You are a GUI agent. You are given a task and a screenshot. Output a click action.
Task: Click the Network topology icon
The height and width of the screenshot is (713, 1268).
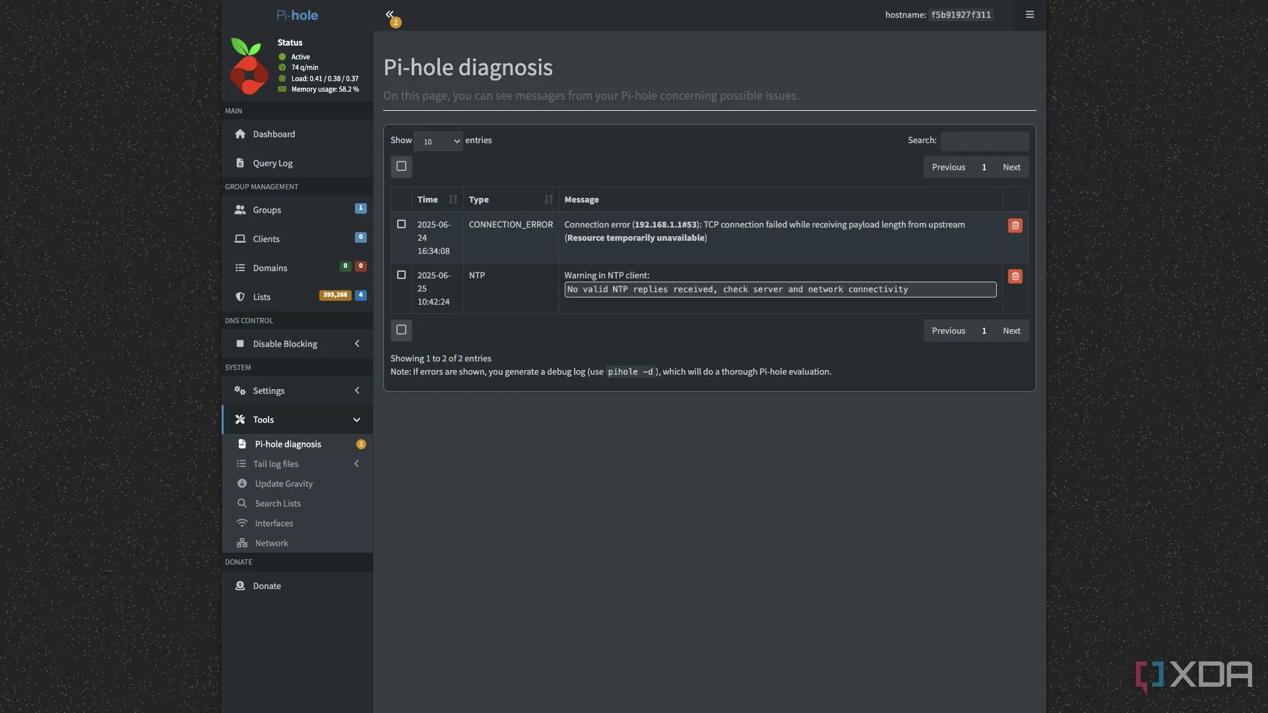tap(242, 543)
